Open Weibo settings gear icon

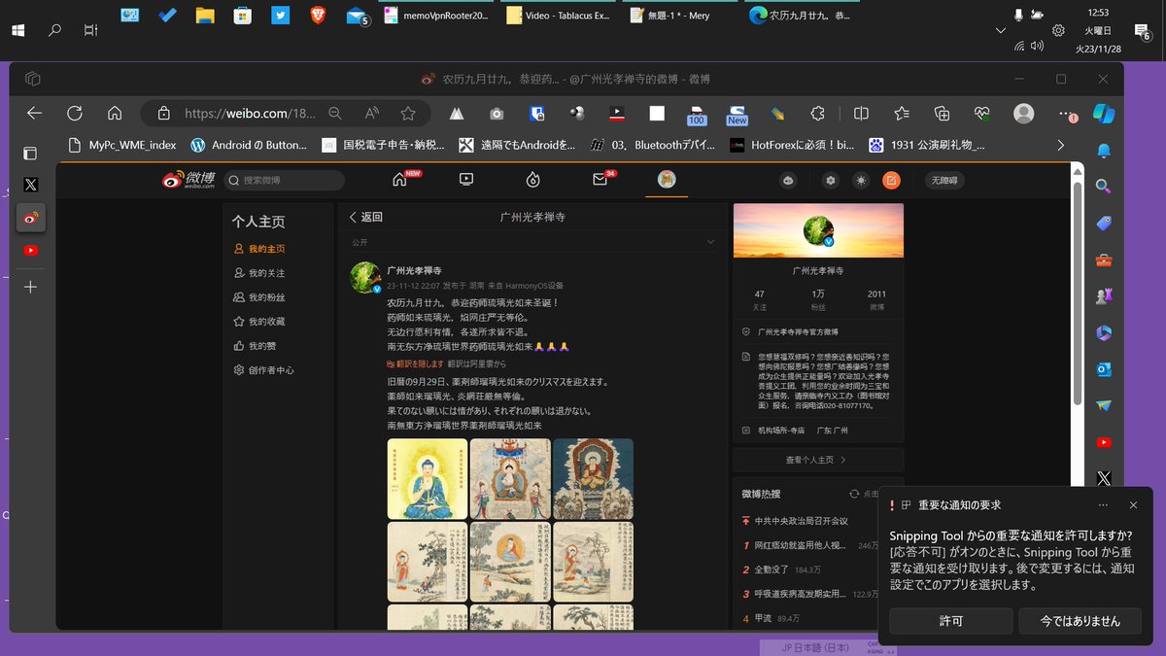pos(830,180)
